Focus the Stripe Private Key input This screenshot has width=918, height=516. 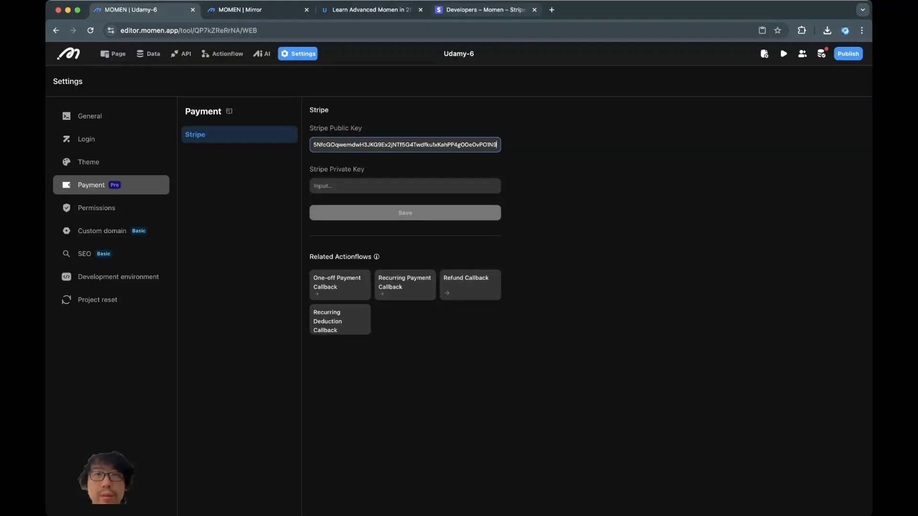(x=405, y=186)
